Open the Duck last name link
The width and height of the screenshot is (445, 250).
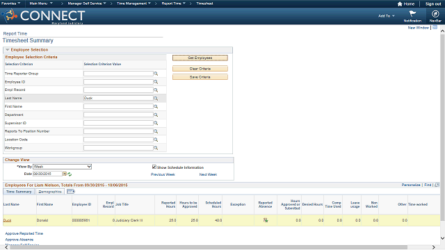[7, 220]
